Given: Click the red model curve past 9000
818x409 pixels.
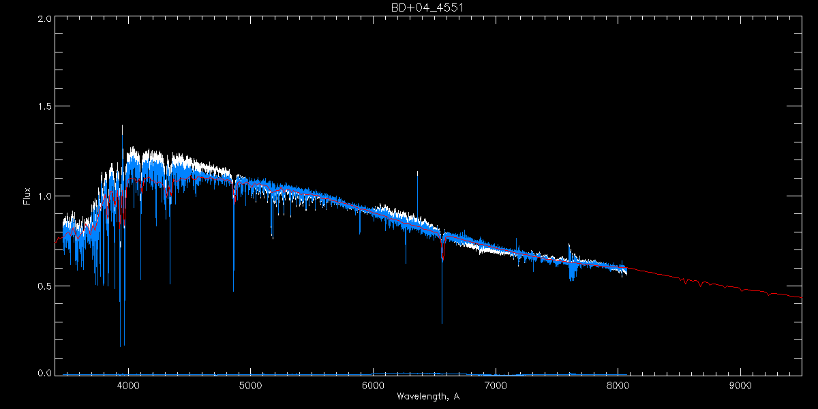Looking at the screenshot, I should [x=770, y=293].
